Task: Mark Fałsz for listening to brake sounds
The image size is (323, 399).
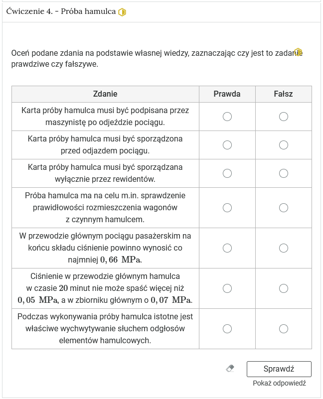Action: pos(283,328)
